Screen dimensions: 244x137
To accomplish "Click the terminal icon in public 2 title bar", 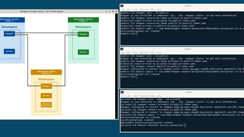I will click(x=122, y=49).
